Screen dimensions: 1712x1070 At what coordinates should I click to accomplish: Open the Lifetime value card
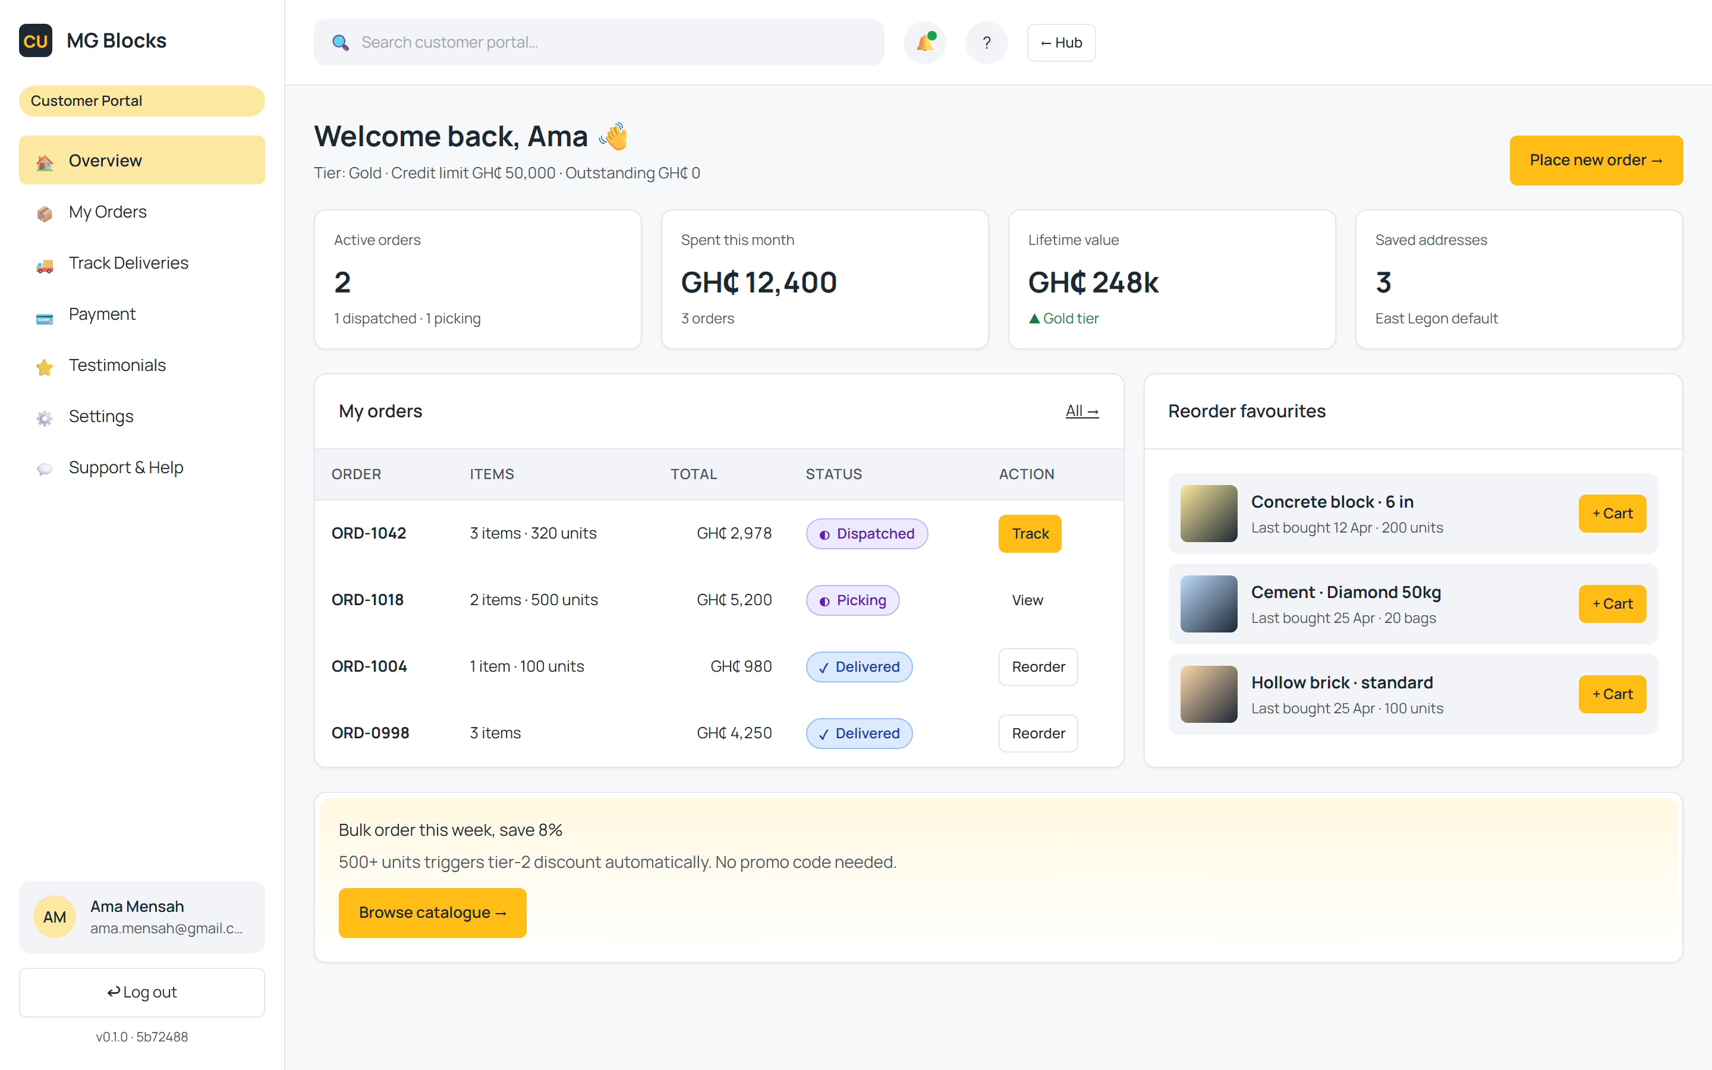coord(1172,279)
